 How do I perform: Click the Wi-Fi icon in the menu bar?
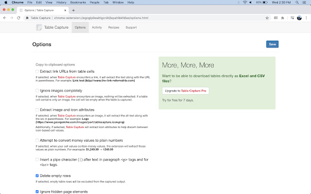coord(244,2)
